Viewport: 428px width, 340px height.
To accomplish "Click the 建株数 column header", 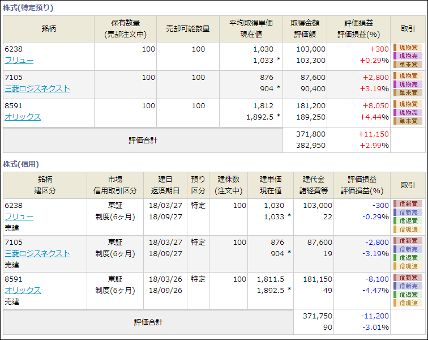I will point(229,179).
